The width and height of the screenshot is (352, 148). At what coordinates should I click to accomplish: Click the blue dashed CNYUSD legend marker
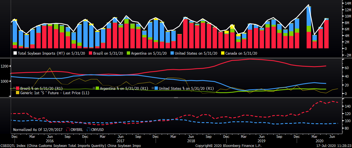coord(89,130)
